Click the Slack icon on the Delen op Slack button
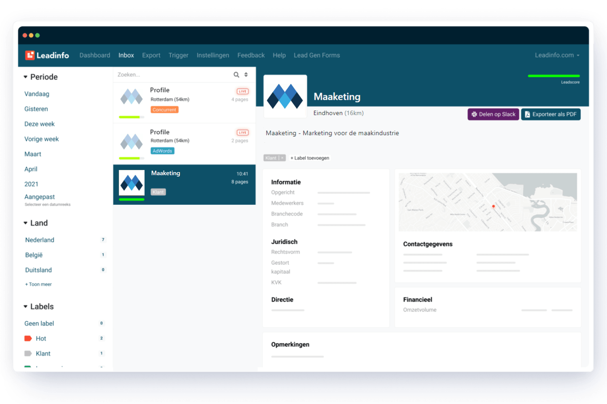 [474, 114]
